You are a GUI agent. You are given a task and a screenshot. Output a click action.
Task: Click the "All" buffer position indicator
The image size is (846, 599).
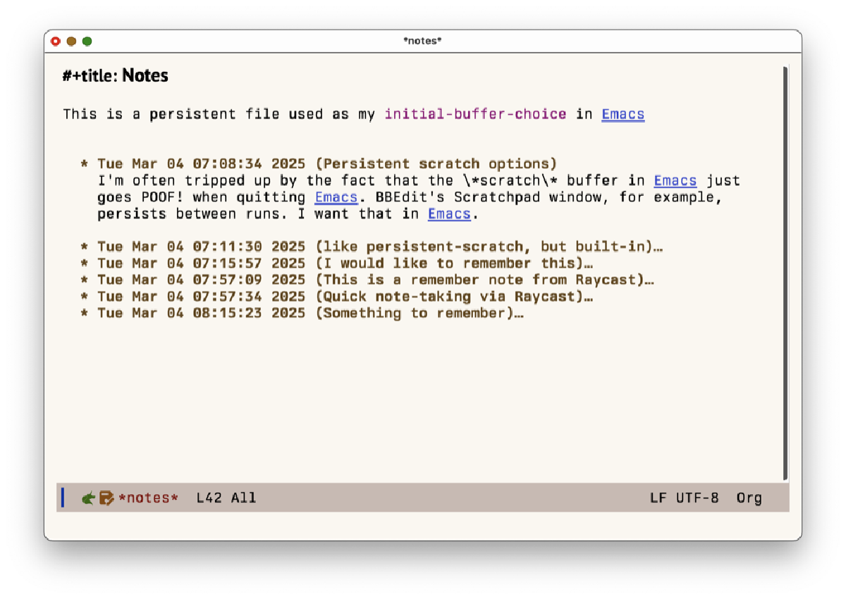pos(243,497)
